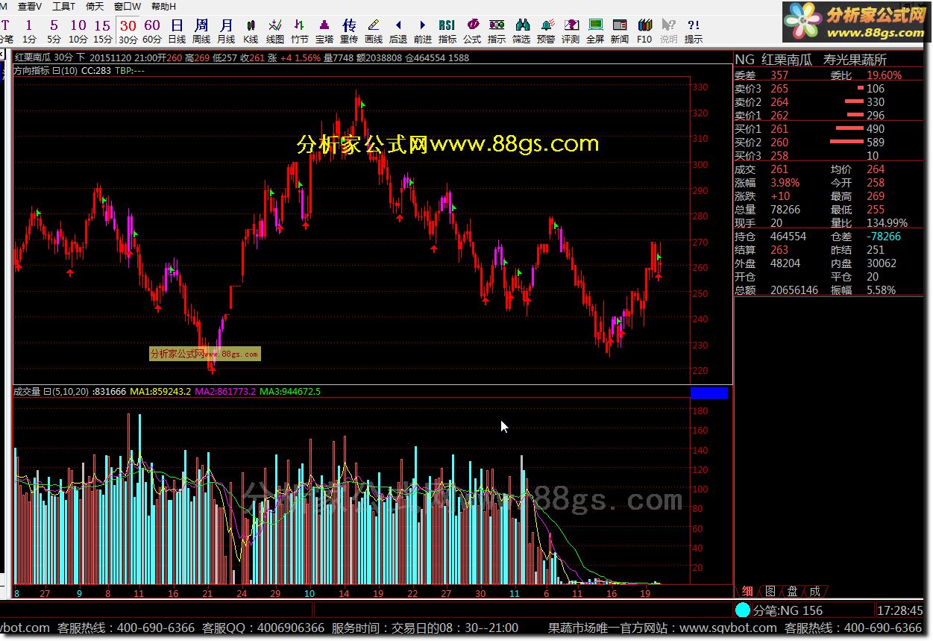
Task: Select the 5分 five-minute period
Action: coord(54,31)
